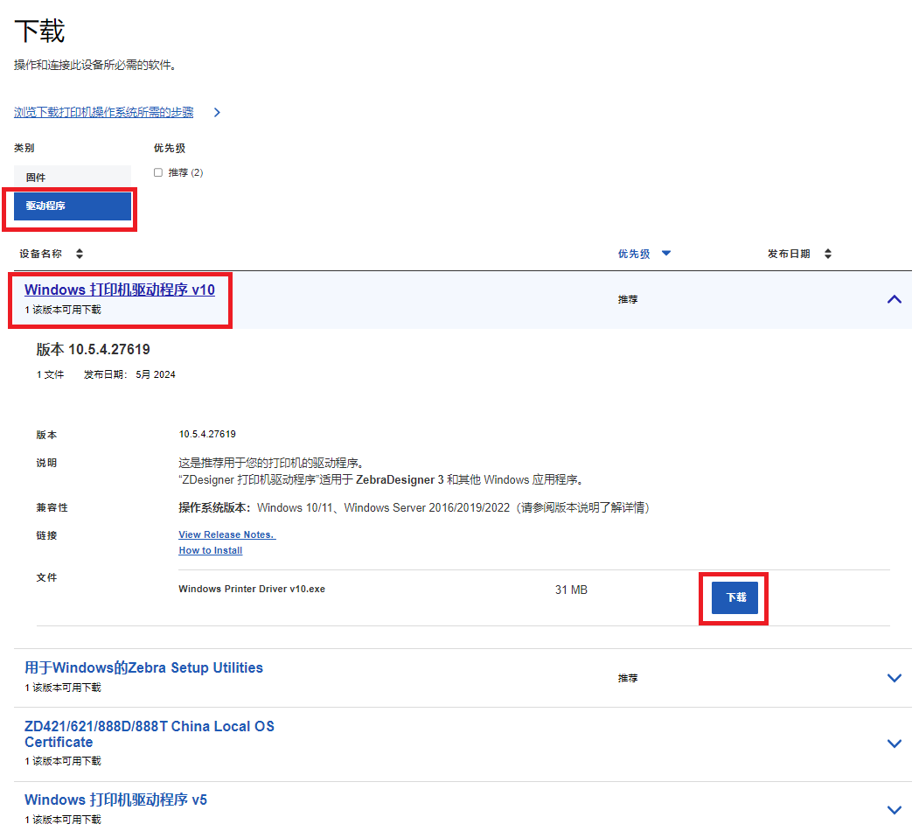Image resolution: width=919 pixels, height=838 pixels.
Task: Click the Windows Printer Driver v10.exe file name
Action: click(x=252, y=589)
